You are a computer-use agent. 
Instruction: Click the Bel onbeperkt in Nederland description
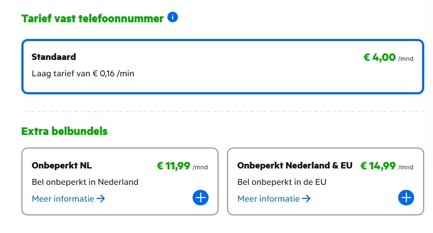(85, 182)
